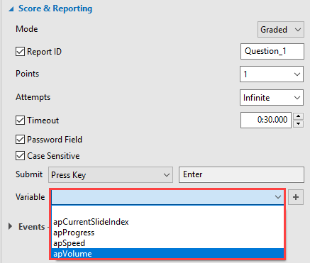
Task: Collapse the Score & Reporting section
Action: 11,9
